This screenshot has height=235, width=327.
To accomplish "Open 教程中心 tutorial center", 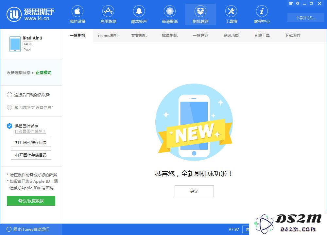I will coord(262,14).
